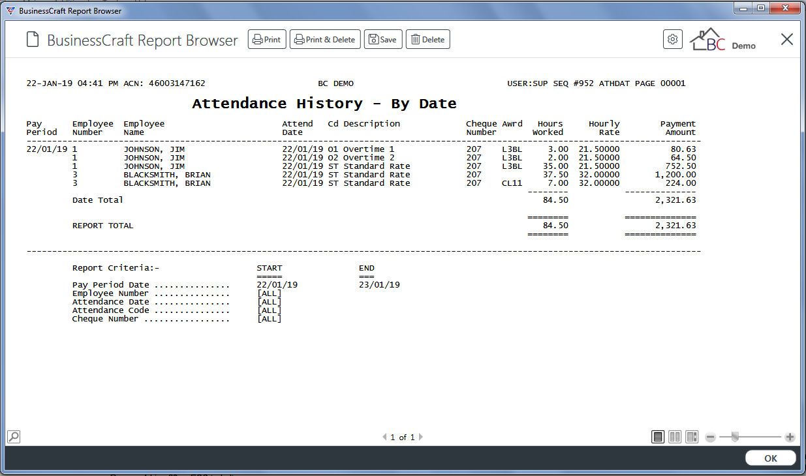Screen dimensions: 806x476
Task: Click the 'END' criteria column label
Action: click(x=367, y=268)
